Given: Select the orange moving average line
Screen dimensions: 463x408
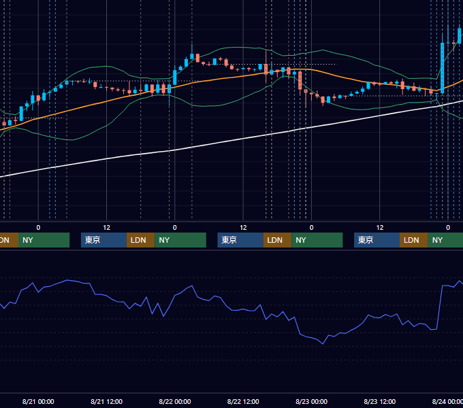Looking at the screenshot, I should pyautogui.click(x=231, y=78).
